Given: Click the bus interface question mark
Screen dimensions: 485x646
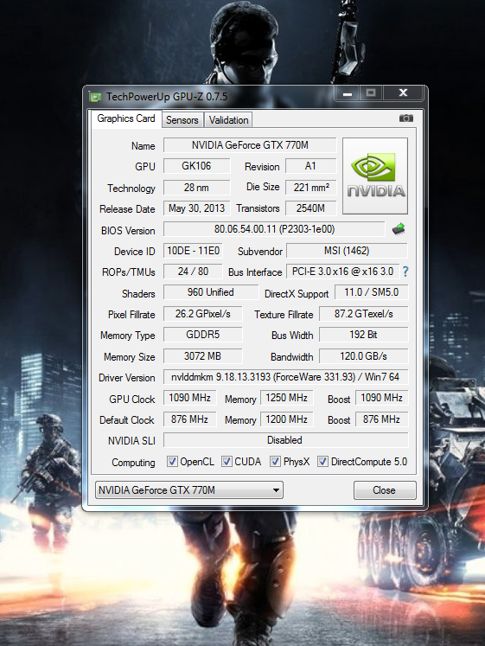Looking at the screenshot, I should [405, 272].
